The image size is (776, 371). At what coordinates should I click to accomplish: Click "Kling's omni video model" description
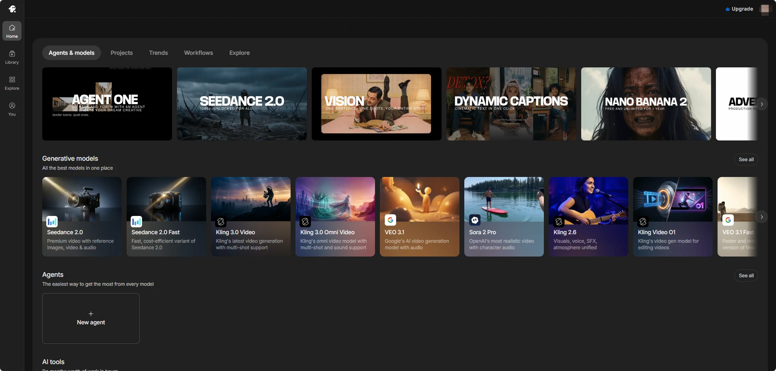click(334, 244)
